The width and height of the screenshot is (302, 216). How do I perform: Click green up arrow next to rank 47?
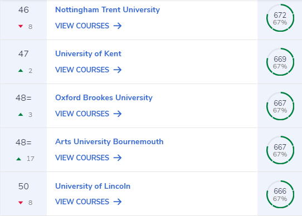(21, 71)
